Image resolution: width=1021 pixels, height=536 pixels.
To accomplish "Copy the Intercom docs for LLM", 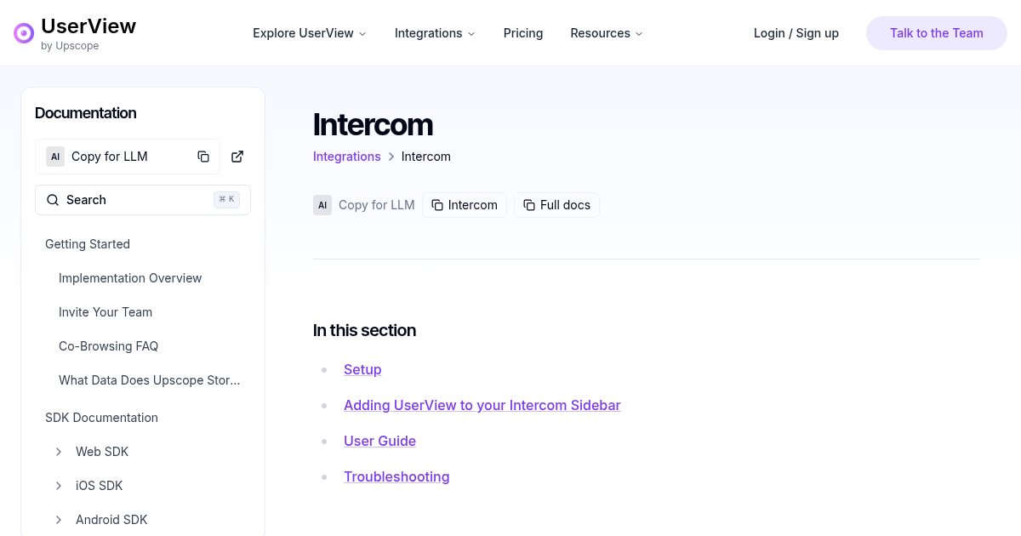I will (465, 205).
